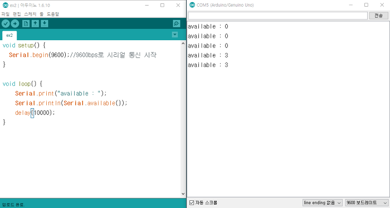Click the Upload arrow icon
Viewport: 390px width, 208px height.
pyautogui.click(x=15, y=23)
